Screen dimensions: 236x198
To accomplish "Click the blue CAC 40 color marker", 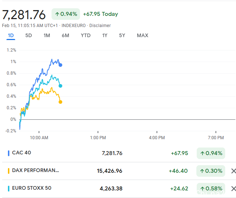I will point(9,153).
